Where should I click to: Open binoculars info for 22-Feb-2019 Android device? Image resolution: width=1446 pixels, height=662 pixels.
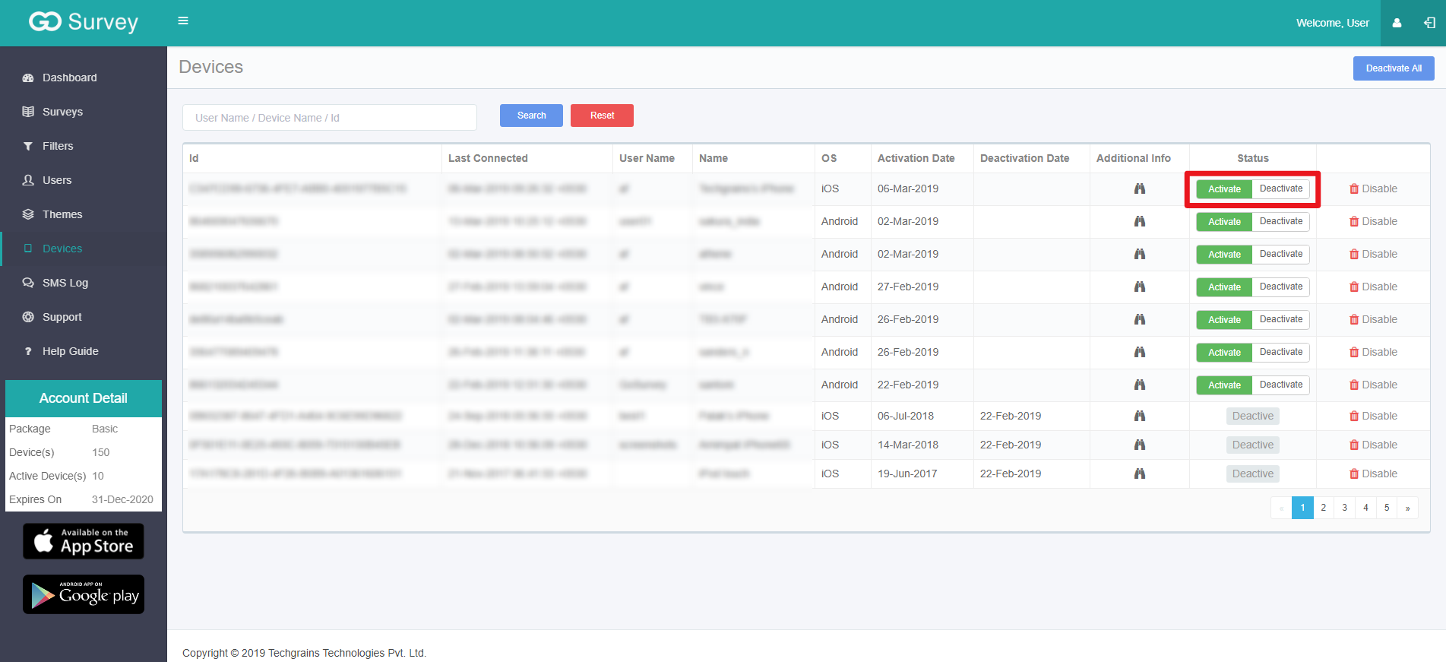coord(1140,385)
